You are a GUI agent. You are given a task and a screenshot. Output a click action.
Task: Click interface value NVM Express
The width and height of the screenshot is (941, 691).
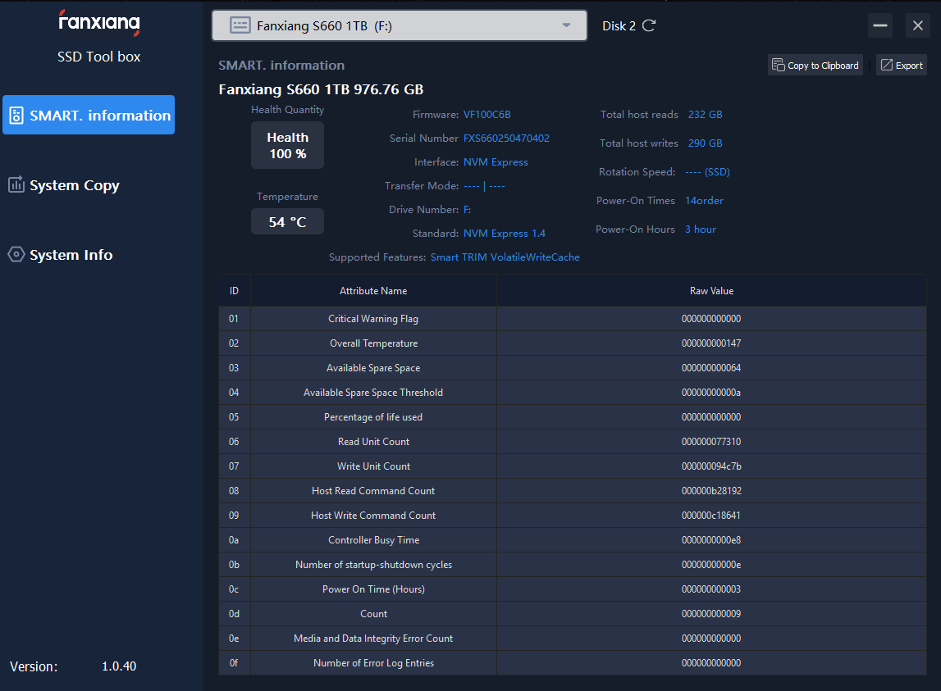[x=496, y=162]
